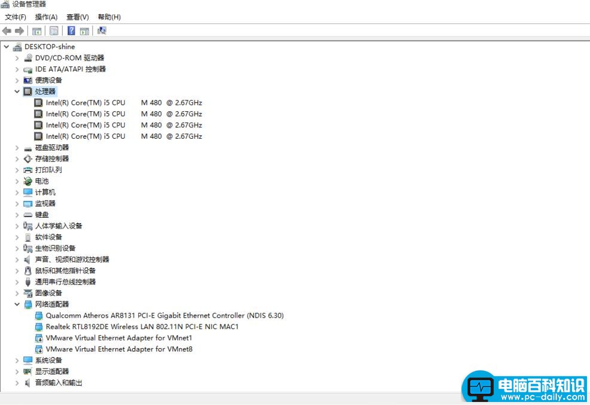Collapse the 处理器 processor category
The image size is (590, 405).
coord(17,92)
